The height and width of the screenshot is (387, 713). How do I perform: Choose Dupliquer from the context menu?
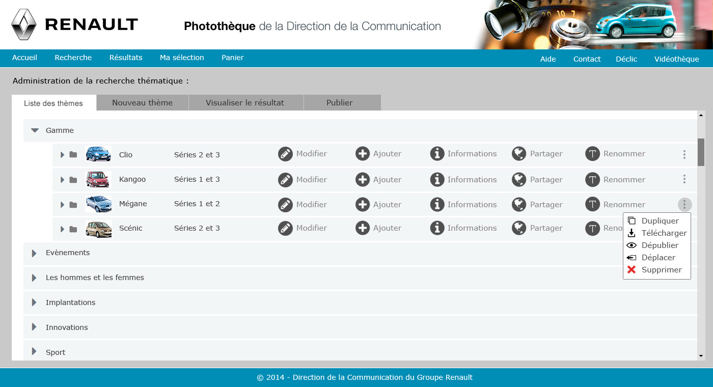(x=656, y=221)
